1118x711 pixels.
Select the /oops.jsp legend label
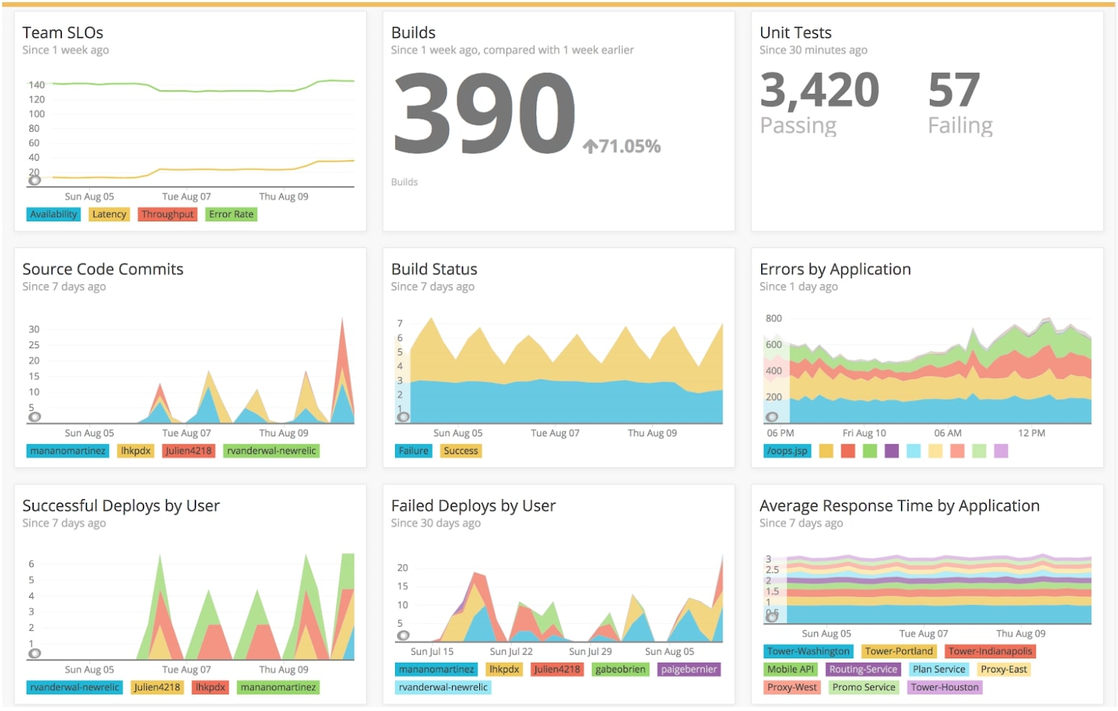click(787, 451)
